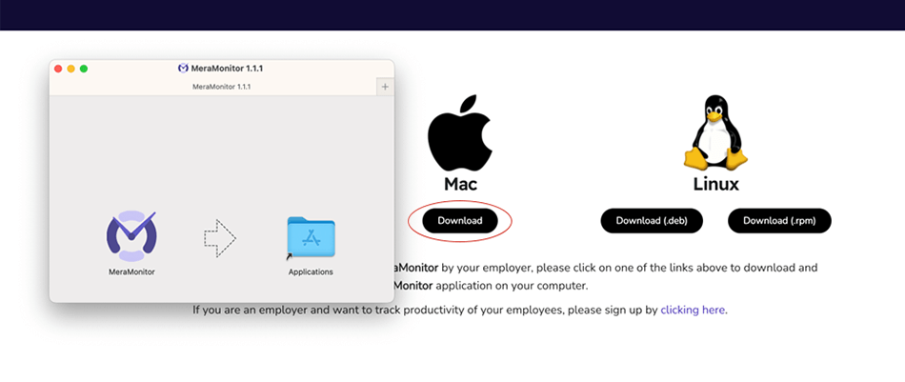Close the MeraMonitor installer window

coord(58,69)
